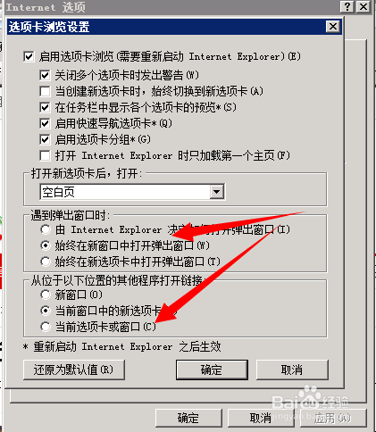376x432 pixels.
Task: Check 打开 Internet Explorer 时只加载第一个主页
Action: click(x=45, y=155)
